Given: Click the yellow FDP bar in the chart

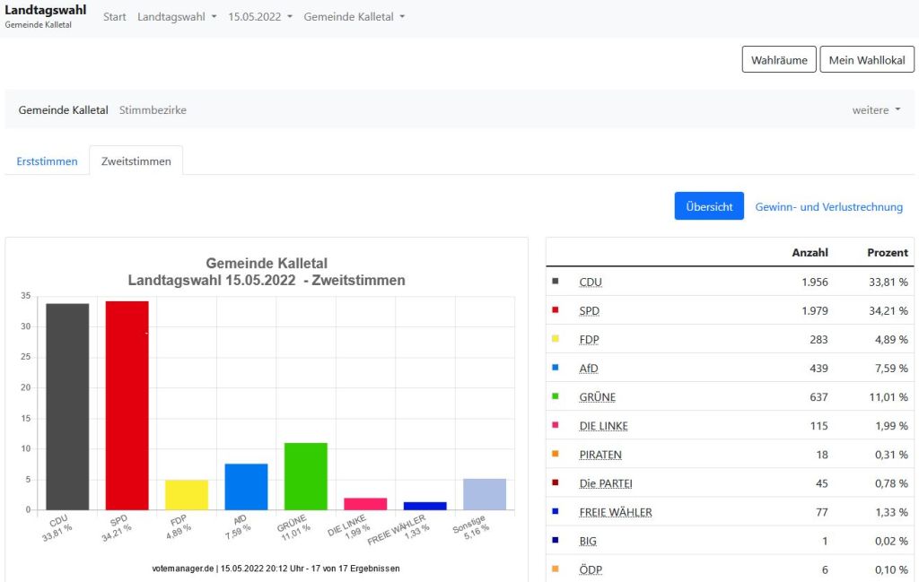Looking at the screenshot, I should pyautogui.click(x=187, y=495).
